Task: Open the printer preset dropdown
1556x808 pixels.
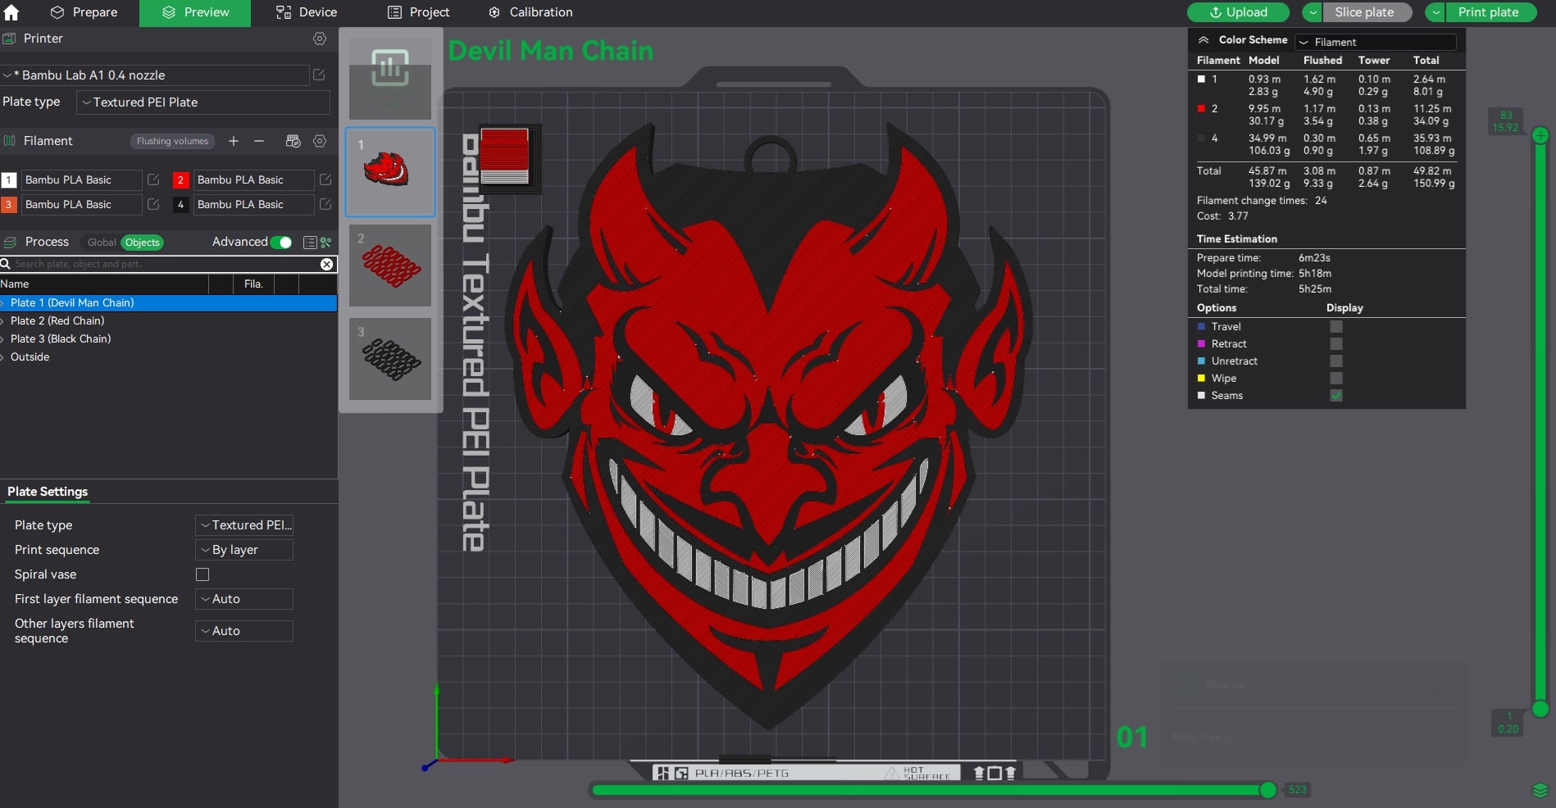Action: (155, 75)
